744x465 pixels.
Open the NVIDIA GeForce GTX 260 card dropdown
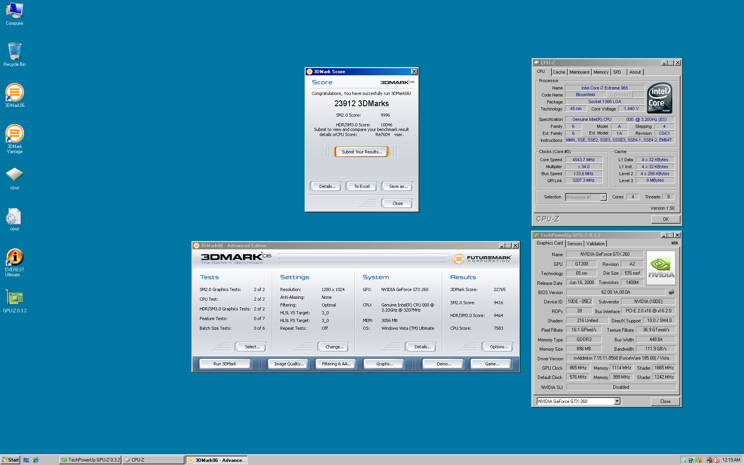point(617,401)
